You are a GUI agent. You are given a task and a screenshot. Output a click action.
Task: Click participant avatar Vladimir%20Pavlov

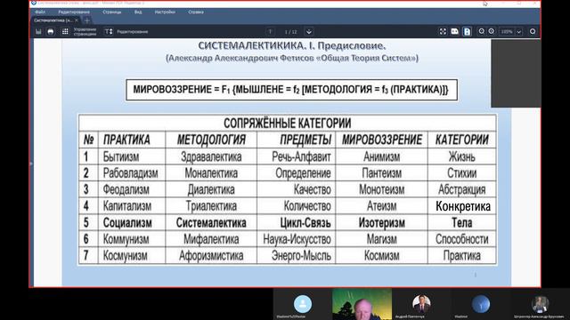(303, 304)
